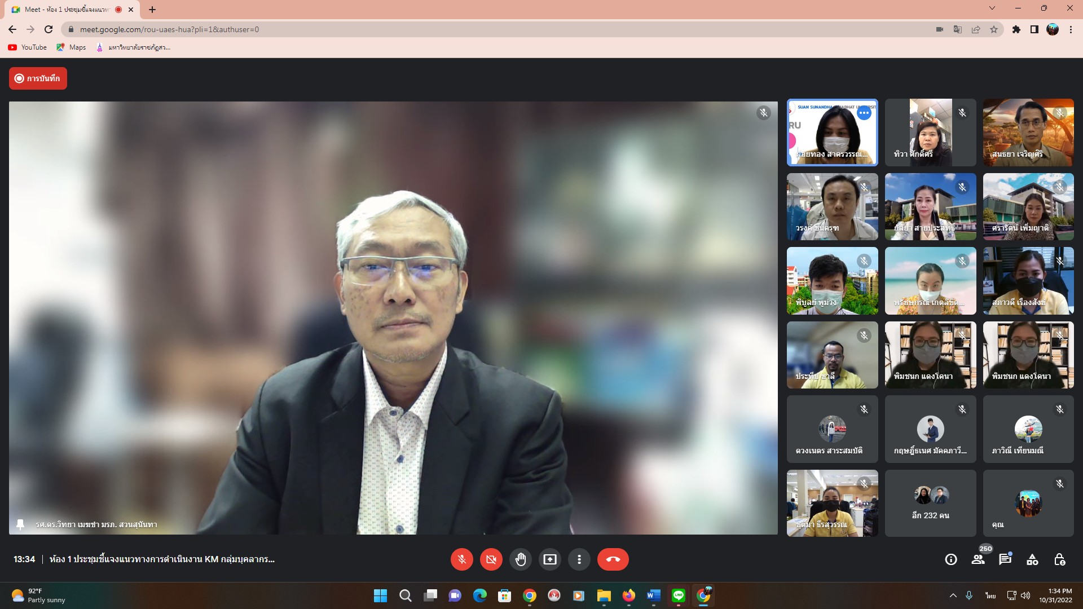
Task: Click the red recording indicator button
Action: tap(38, 78)
